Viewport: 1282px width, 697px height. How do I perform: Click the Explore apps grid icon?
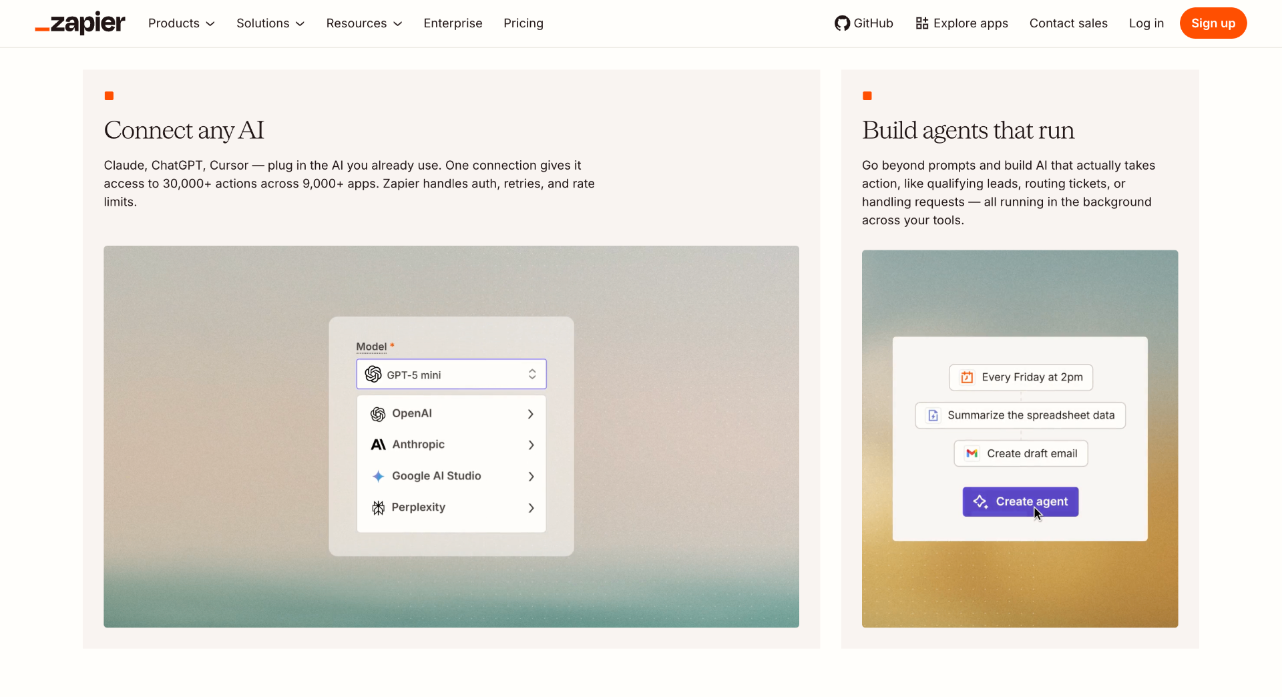[x=922, y=23]
